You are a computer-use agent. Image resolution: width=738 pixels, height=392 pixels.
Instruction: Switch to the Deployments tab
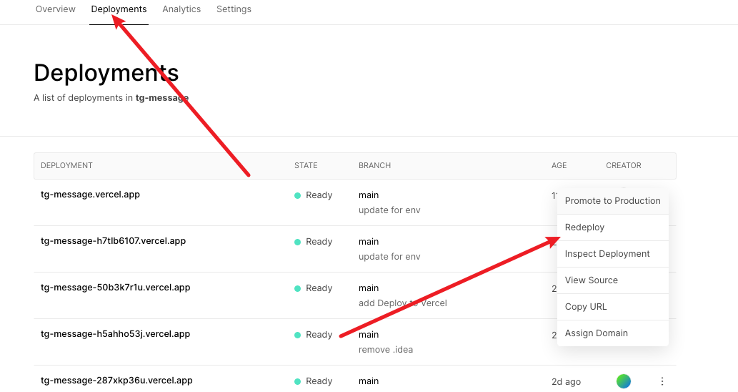(119, 9)
